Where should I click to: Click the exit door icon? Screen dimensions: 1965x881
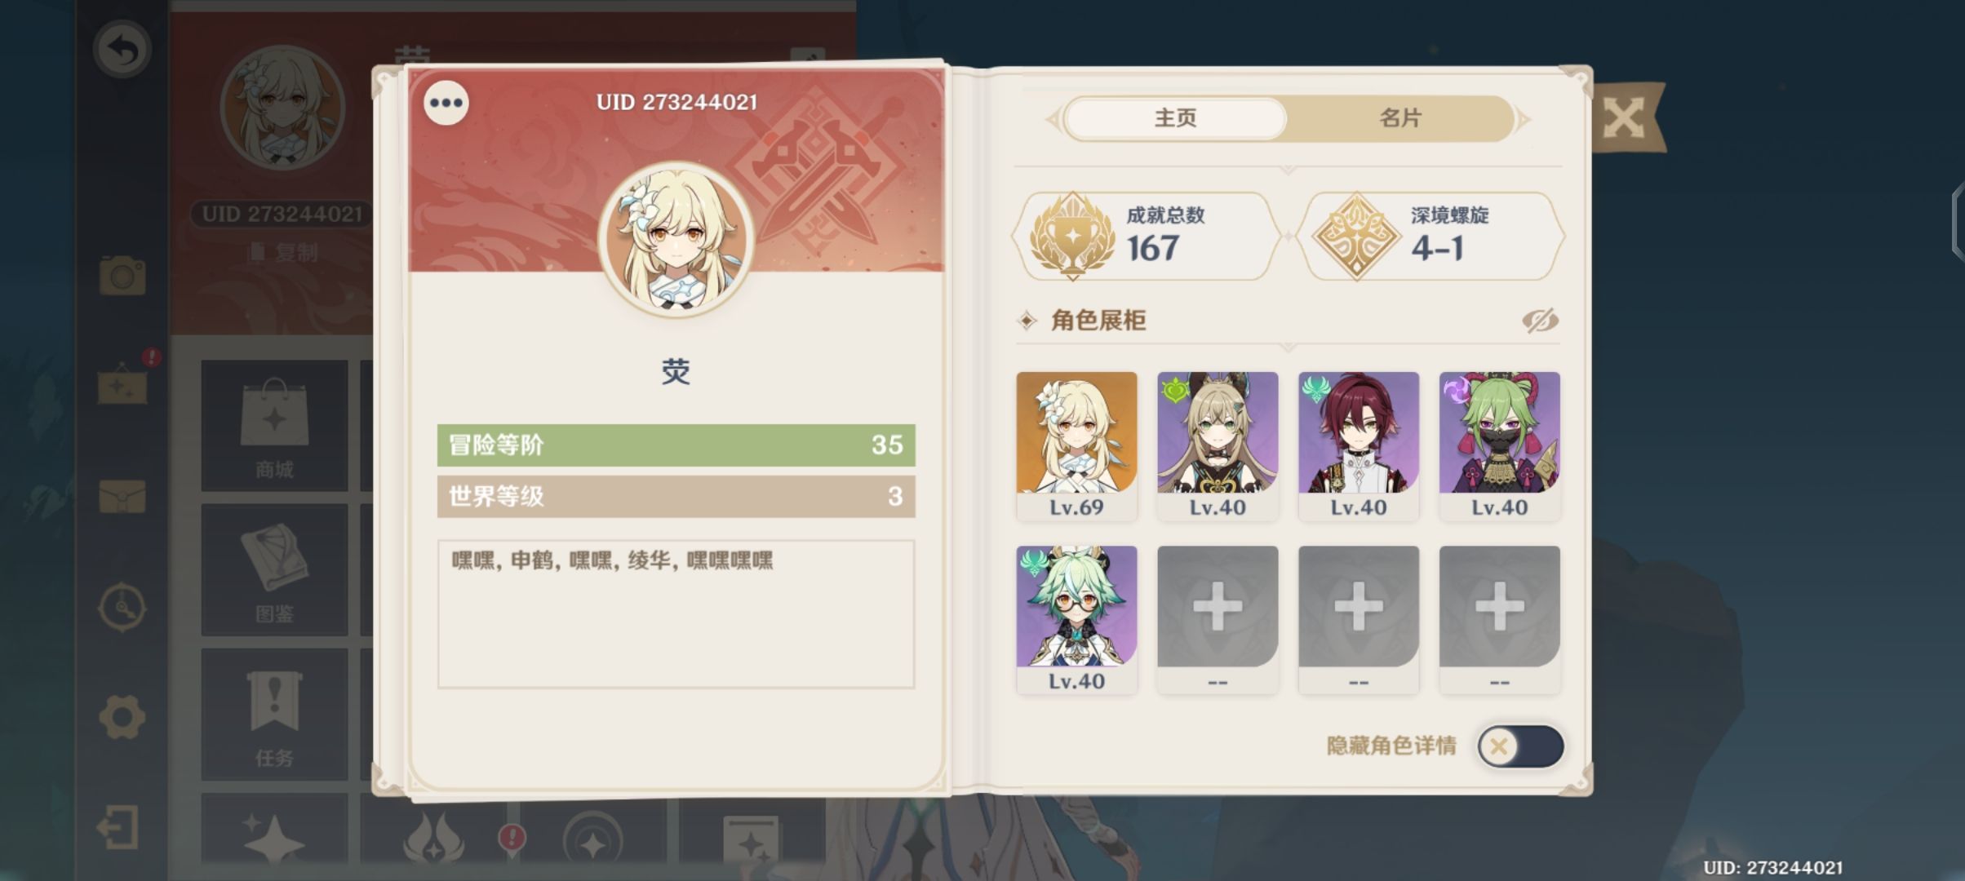click(x=118, y=827)
